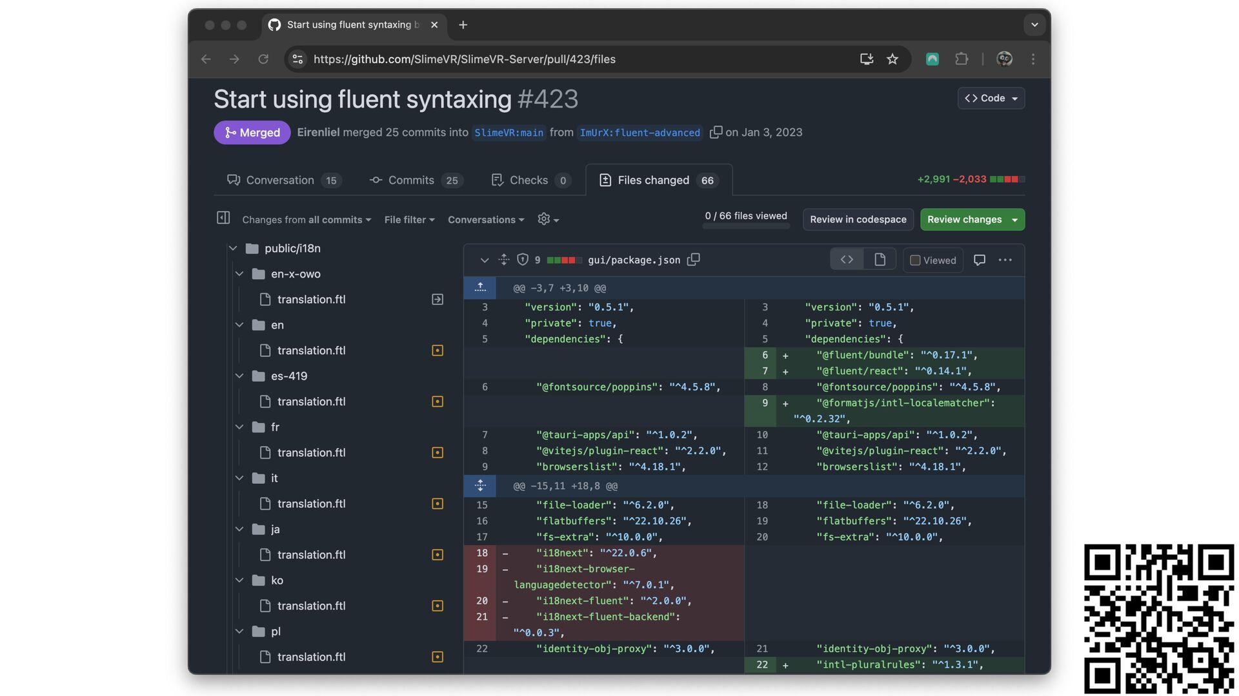Mark gui/package.json as Viewed
This screenshot has height=696, width=1239.
point(933,260)
